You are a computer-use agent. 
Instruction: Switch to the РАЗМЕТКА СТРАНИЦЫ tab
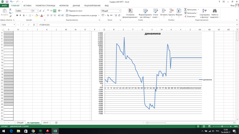click(45, 6)
